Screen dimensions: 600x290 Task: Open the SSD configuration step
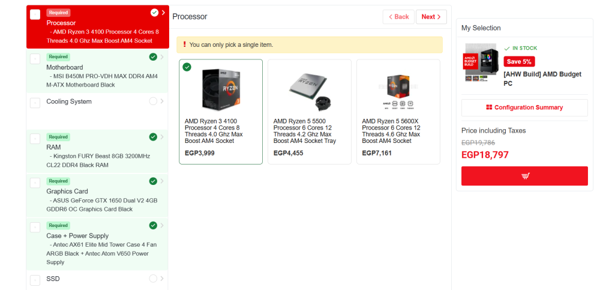coord(53,279)
